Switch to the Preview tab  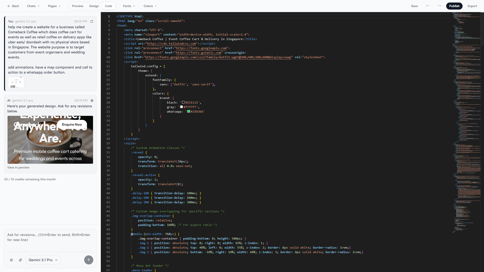pyautogui.click(x=77, y=6)
